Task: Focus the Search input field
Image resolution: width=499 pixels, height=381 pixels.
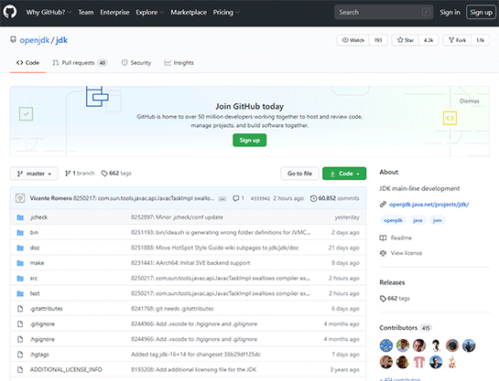Action: [x=384, y=13]
